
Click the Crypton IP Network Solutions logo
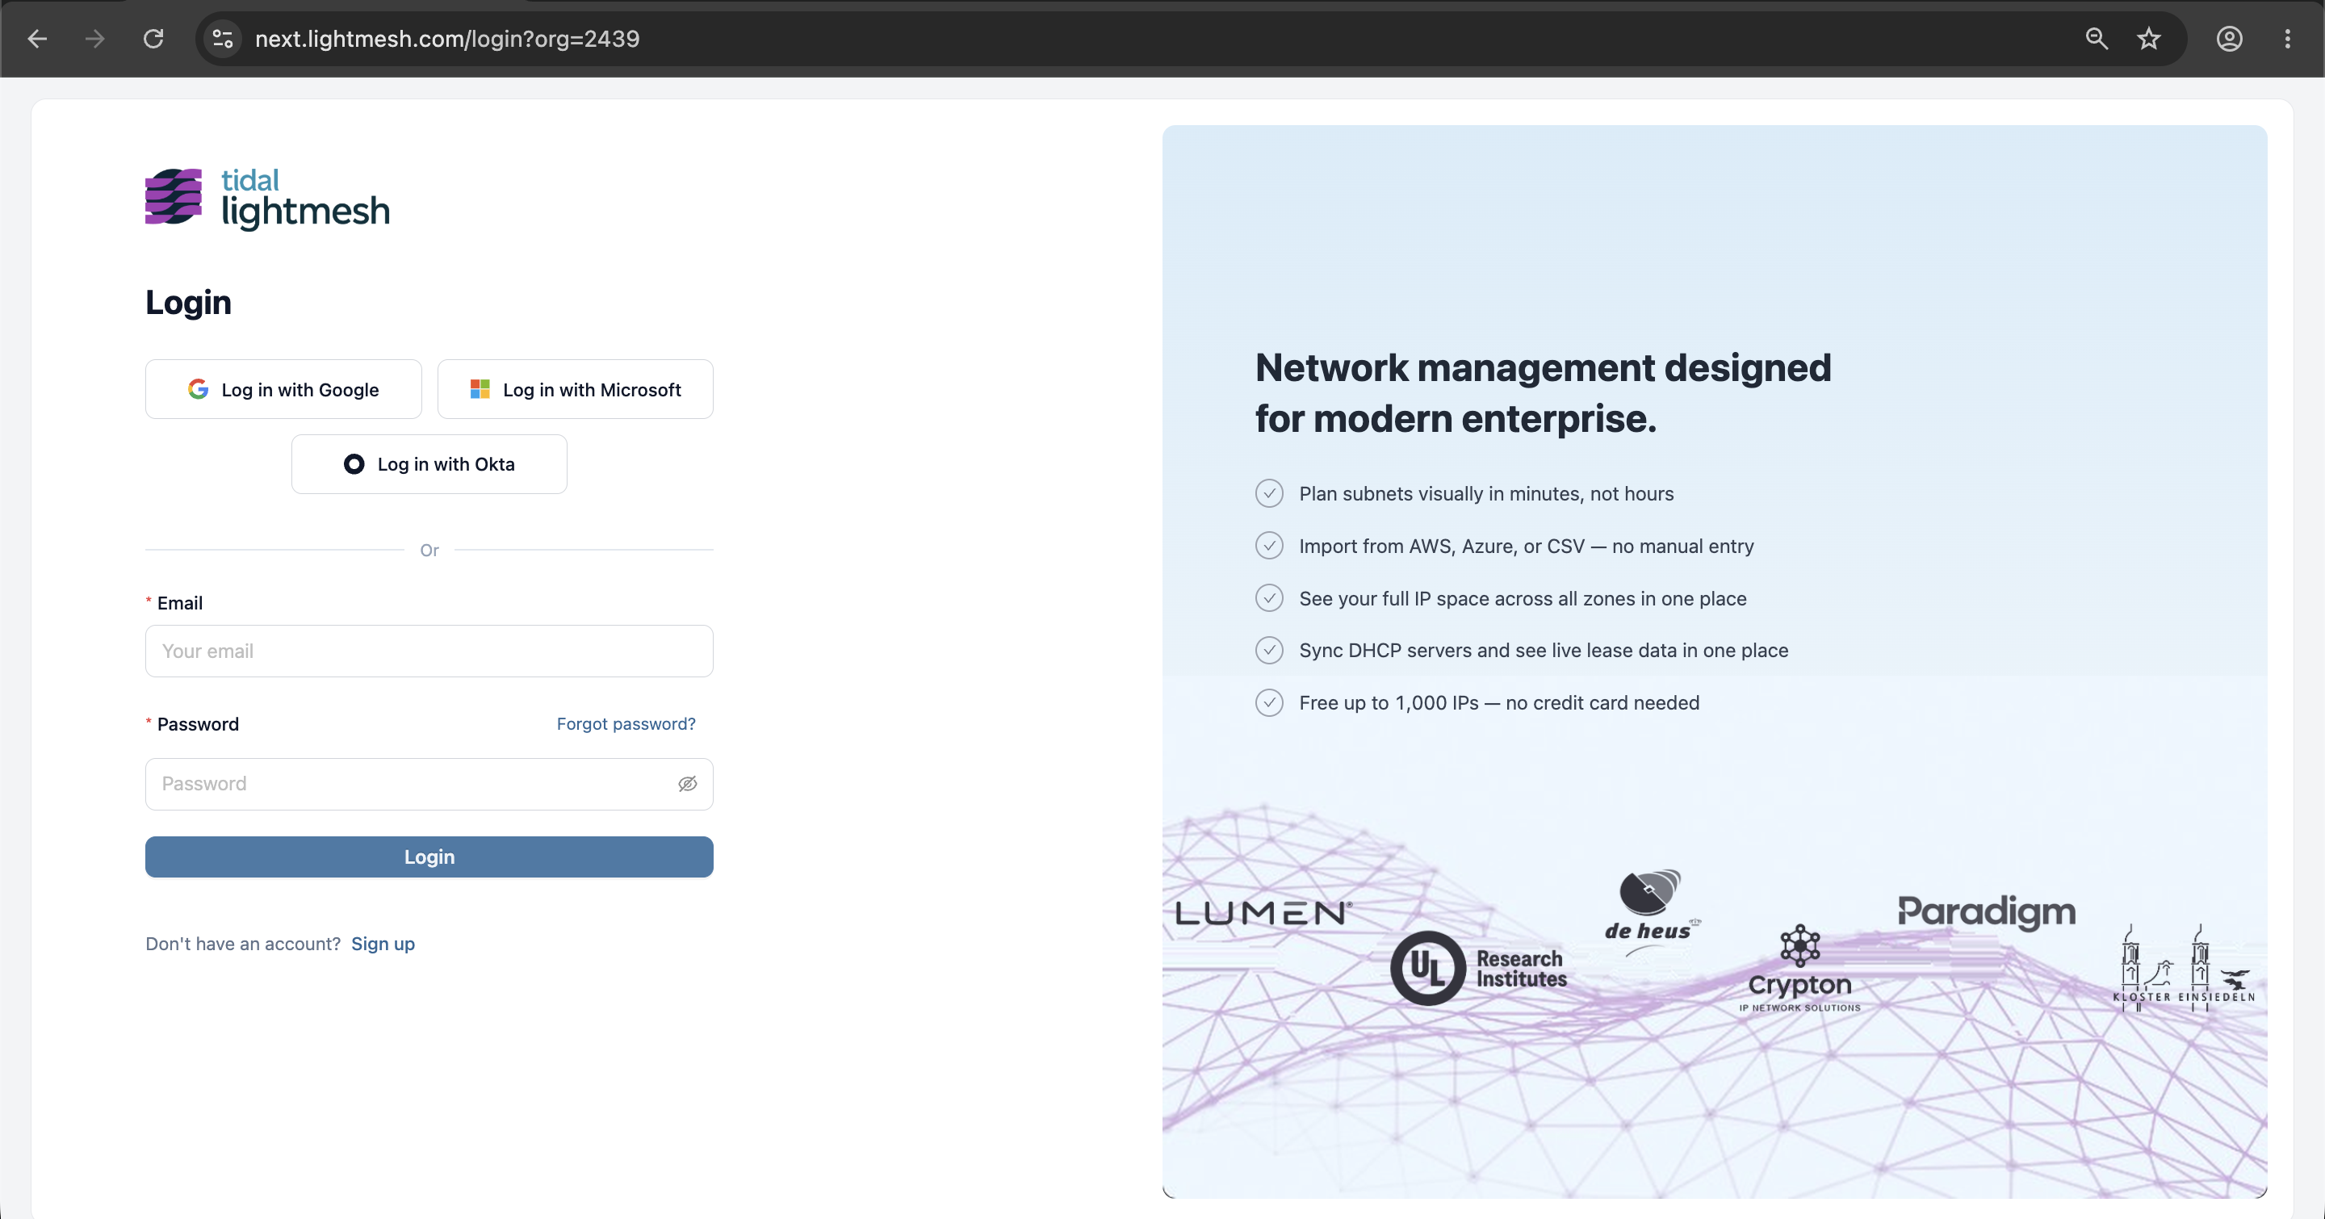pos(1799,969)
